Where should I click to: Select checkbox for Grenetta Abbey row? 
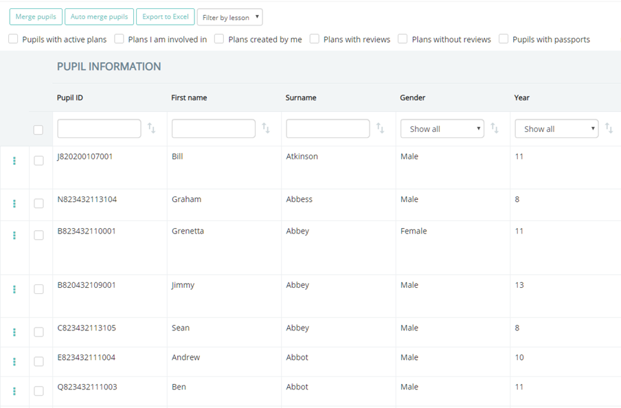click(38, 236)
